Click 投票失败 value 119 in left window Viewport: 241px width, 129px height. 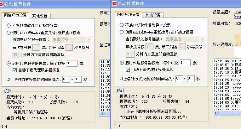75,102
